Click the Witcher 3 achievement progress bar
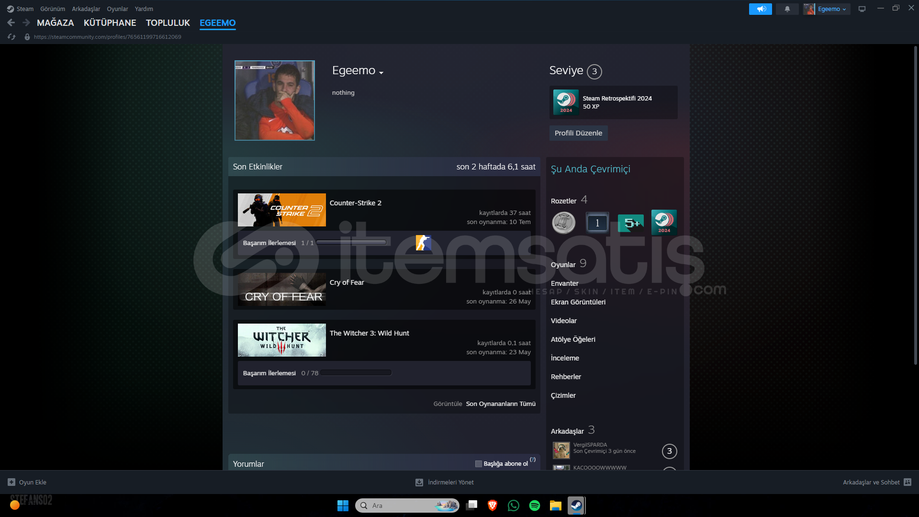Screen dimensions: 919x517 [356, 373]
